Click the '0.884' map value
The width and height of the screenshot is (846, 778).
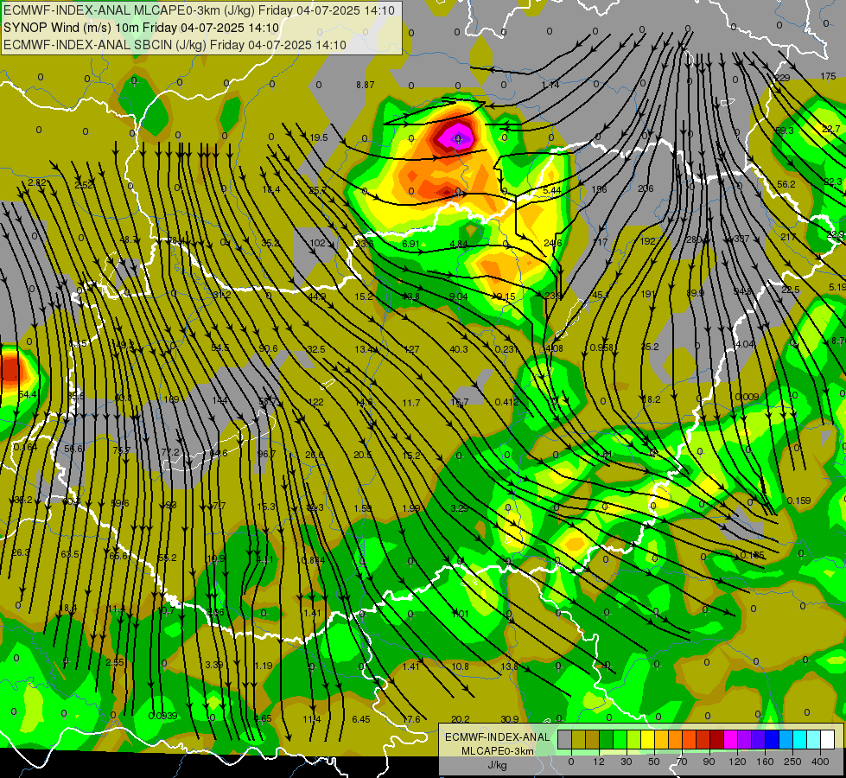314,560
